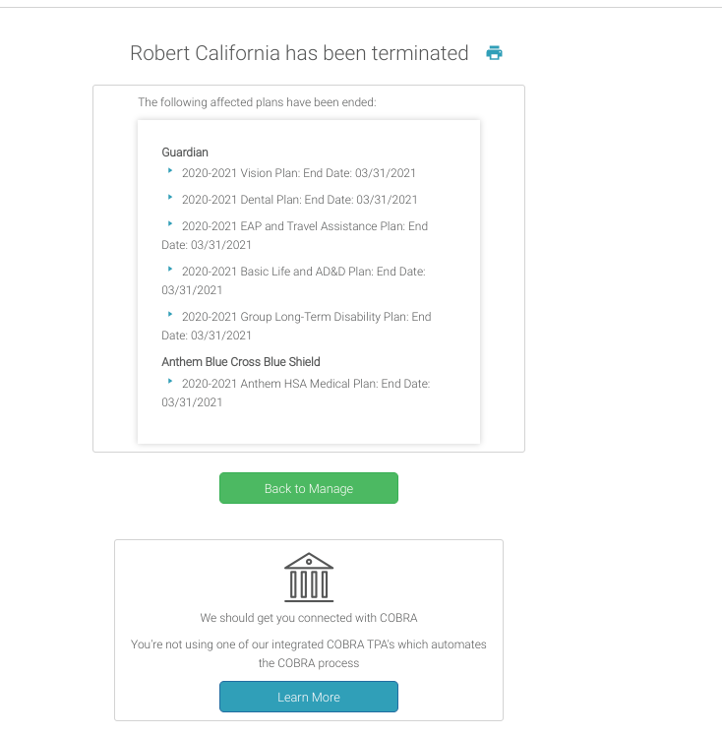Viewport: 722px width, 735px height.
Task: Click the print icon beside the heading
Action: [494, 53]
